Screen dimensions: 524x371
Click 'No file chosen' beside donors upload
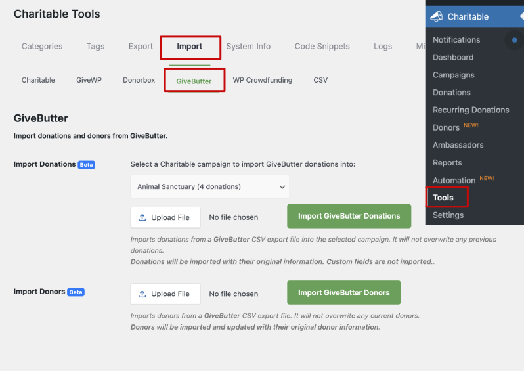pos(234,294)
